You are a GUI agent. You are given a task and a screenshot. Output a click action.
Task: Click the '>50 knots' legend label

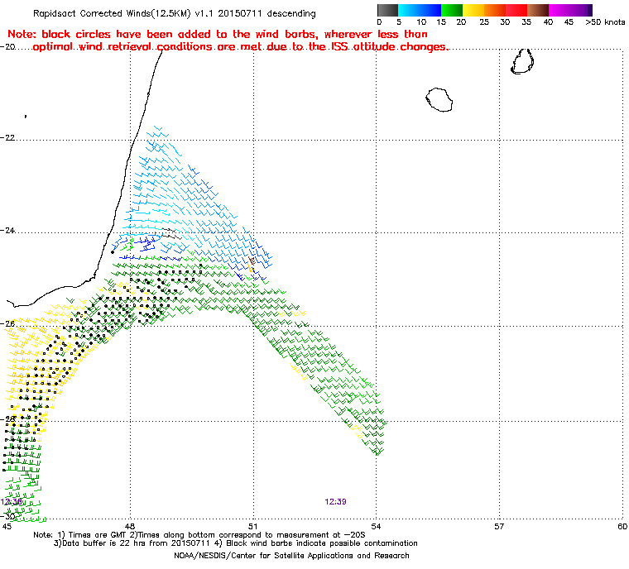[x=605, y=22]
